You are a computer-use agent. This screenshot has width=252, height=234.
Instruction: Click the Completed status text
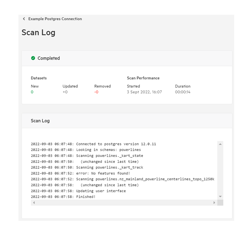click(x=49, y=58)
